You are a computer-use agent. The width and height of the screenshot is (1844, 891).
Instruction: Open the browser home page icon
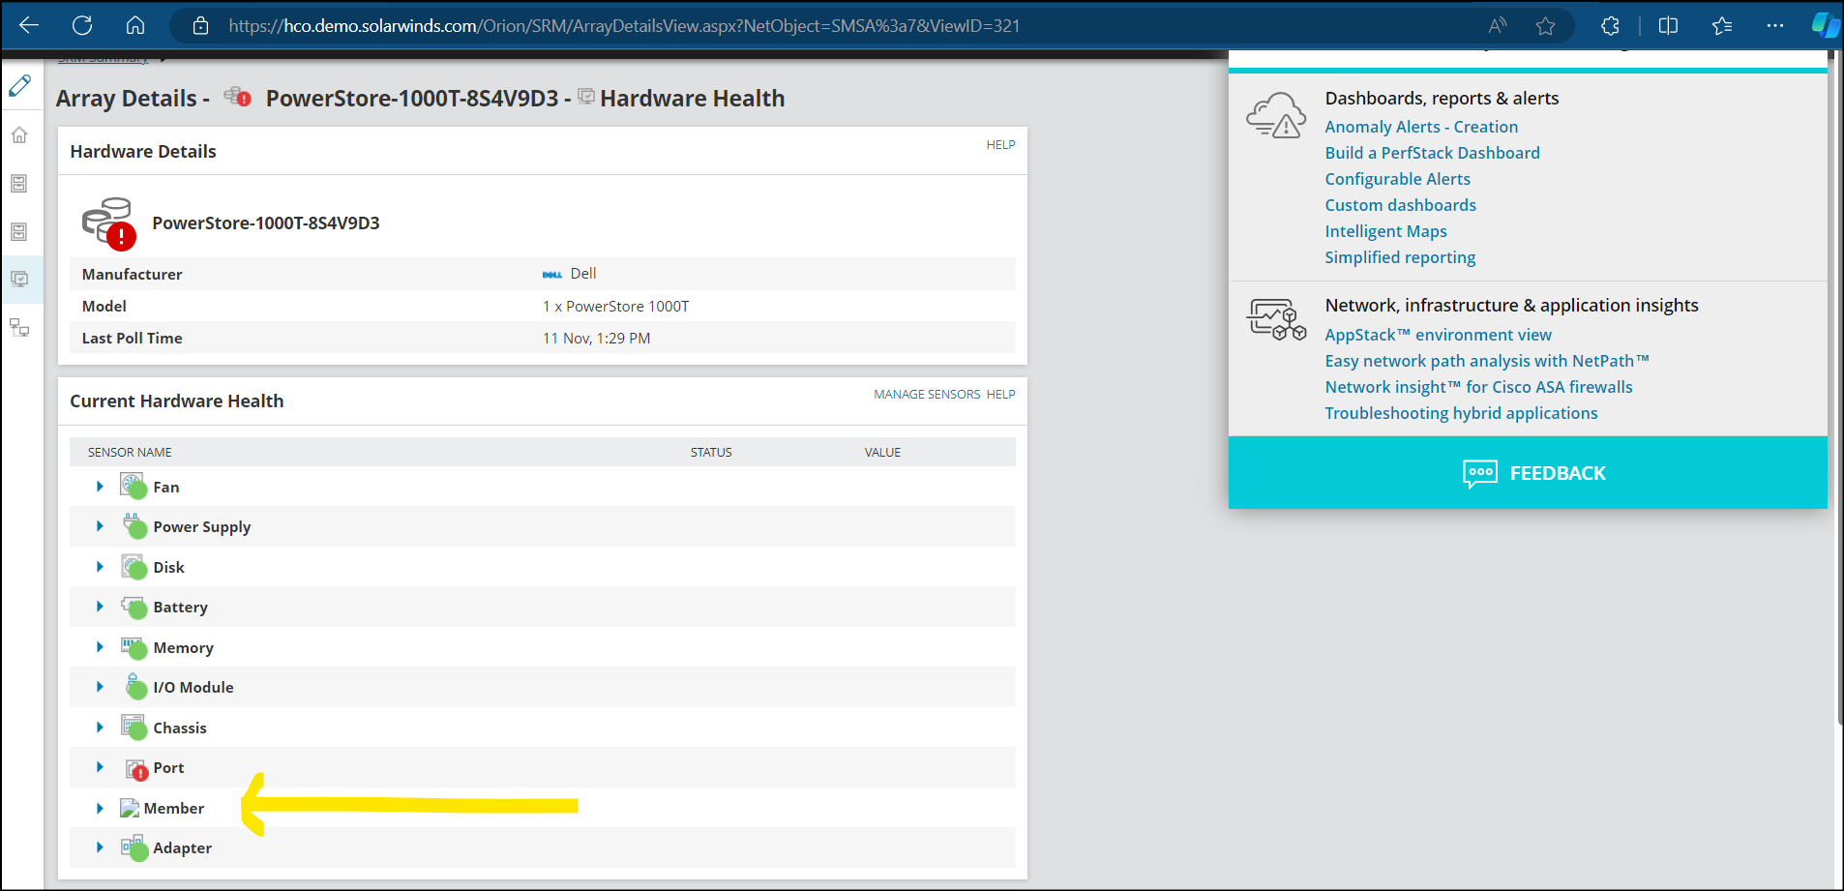[x=135, y=26]
